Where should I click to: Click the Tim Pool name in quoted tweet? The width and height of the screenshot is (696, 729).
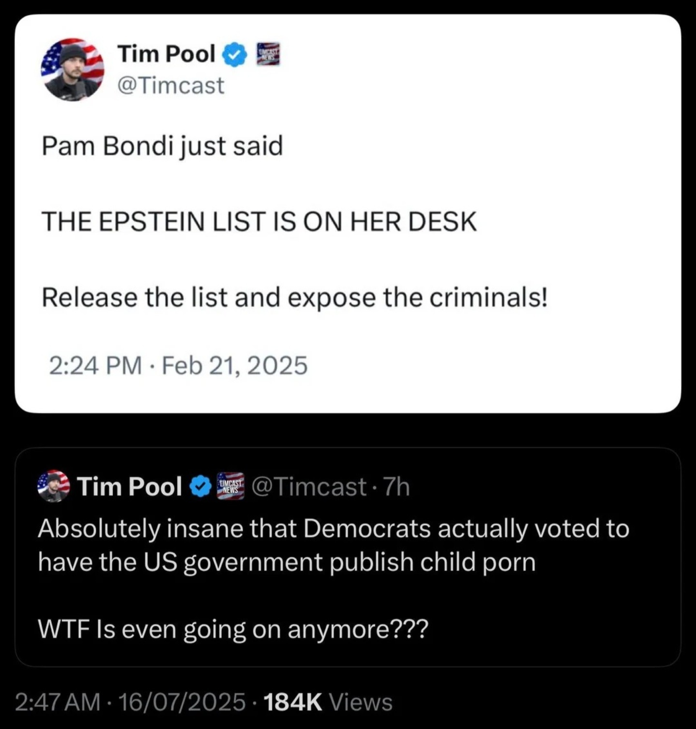click(x=130, y=486)
